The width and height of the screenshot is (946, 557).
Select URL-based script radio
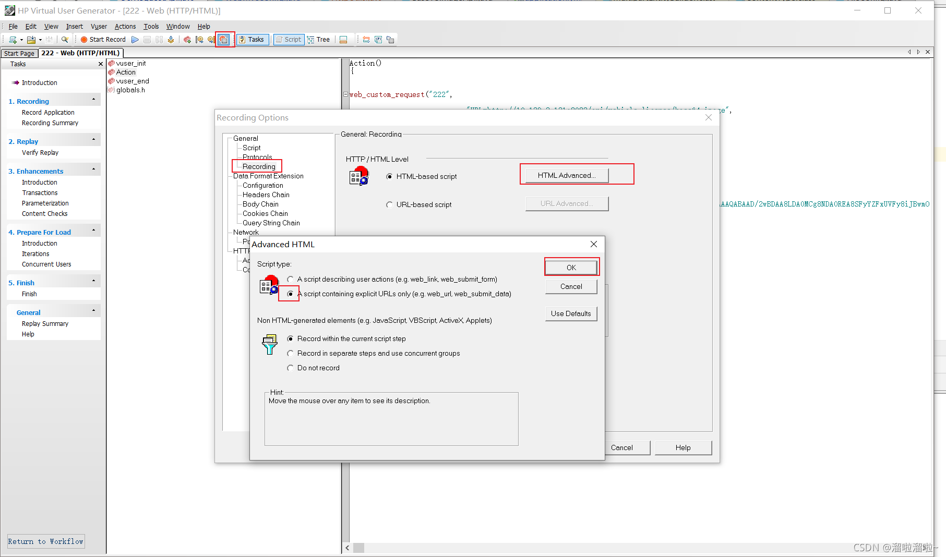389,205
